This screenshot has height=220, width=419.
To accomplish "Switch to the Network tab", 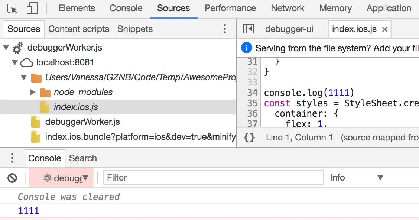I will [x=288, y=8].
